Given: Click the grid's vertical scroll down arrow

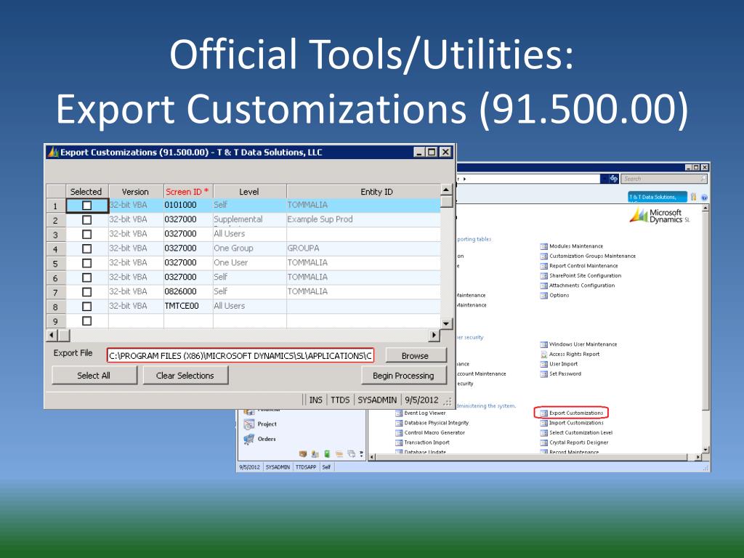Looking at the screenshot, I should click(446, 323).
